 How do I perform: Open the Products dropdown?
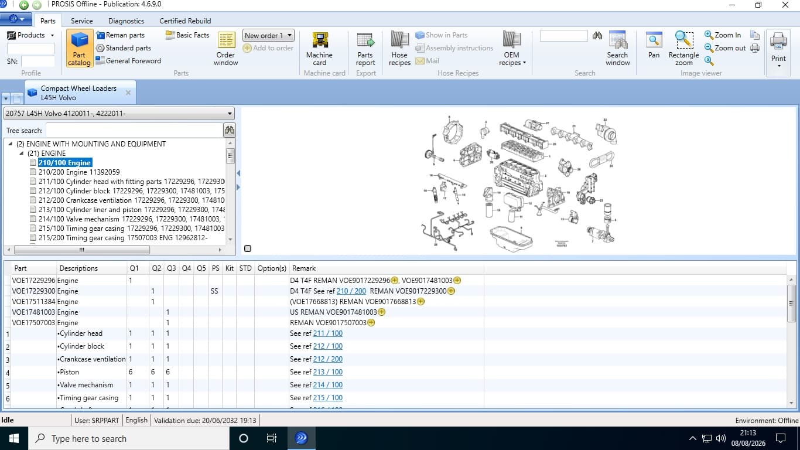point(30,35)
